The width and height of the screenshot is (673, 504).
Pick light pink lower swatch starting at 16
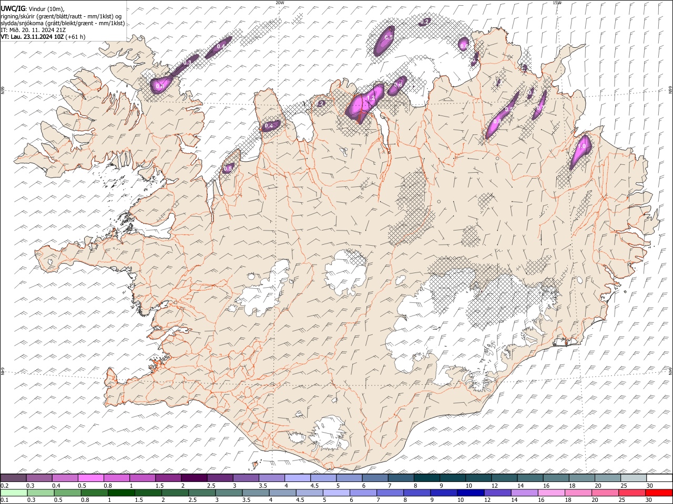(550, 492)
